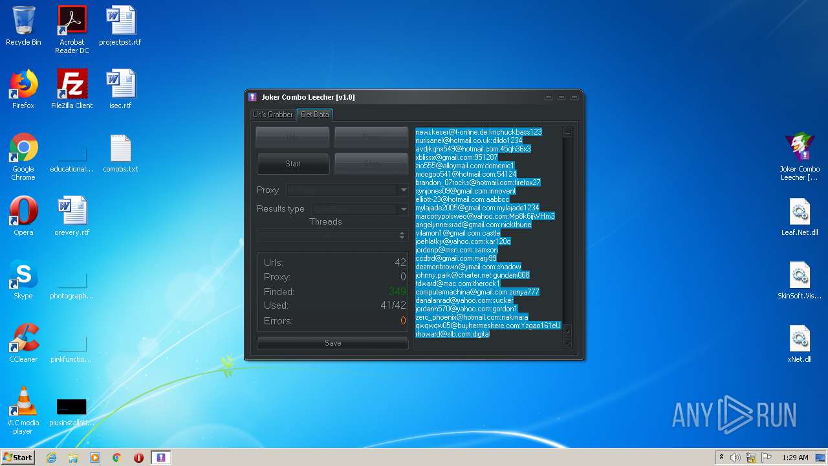
Task: Click the Urls count value 42
Action: 400,263
